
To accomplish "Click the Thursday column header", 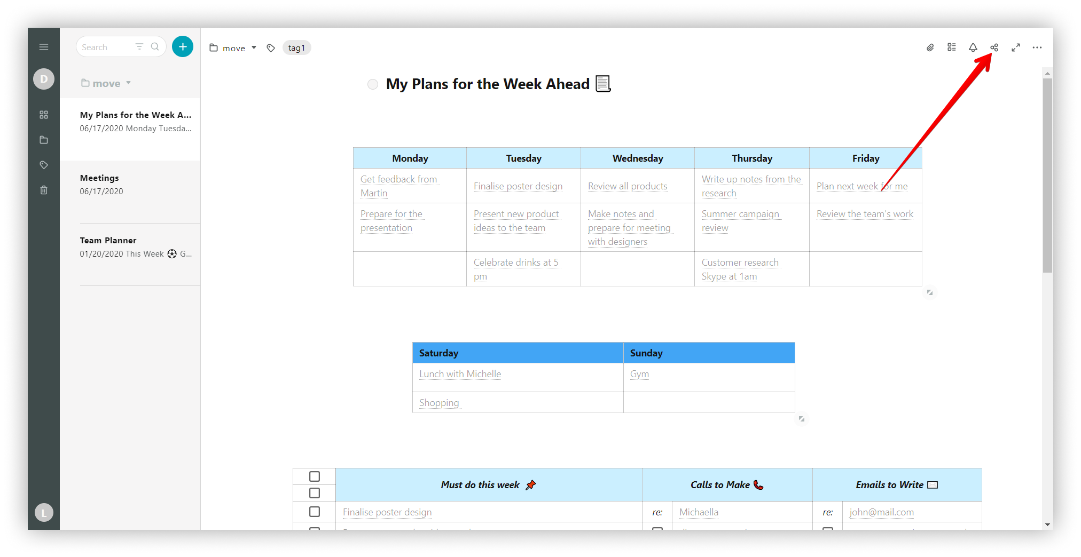I will (x=752, y=158).
